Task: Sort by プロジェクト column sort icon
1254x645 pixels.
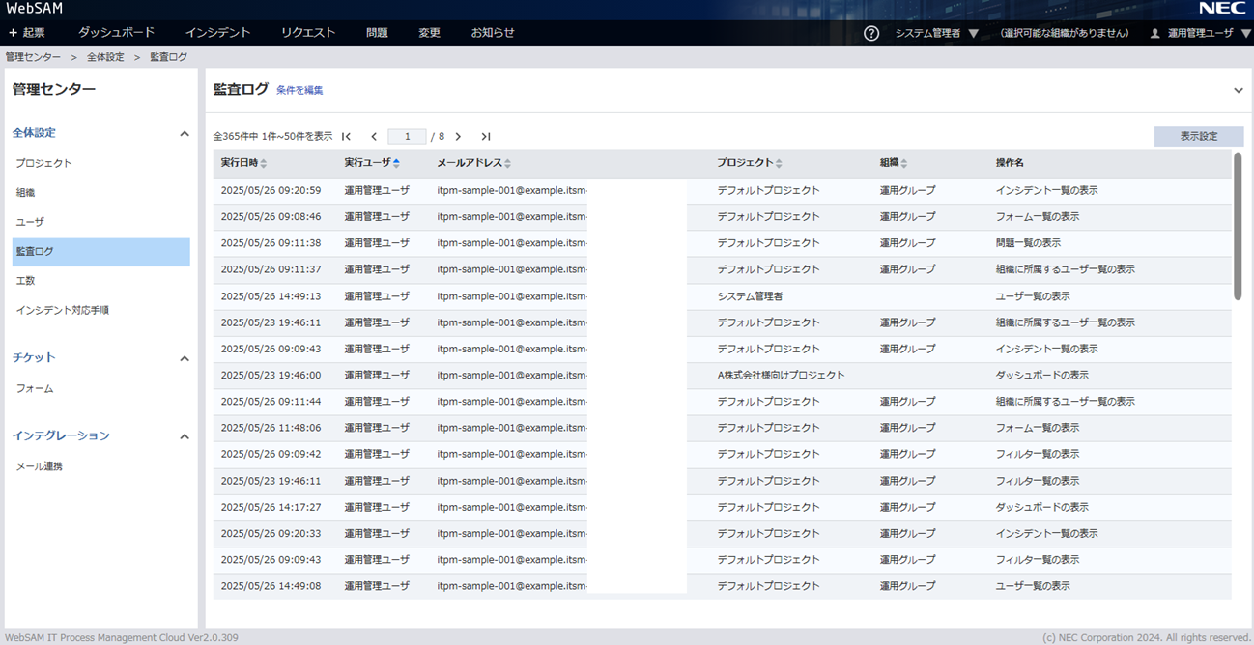Action: tap(779, 164)
